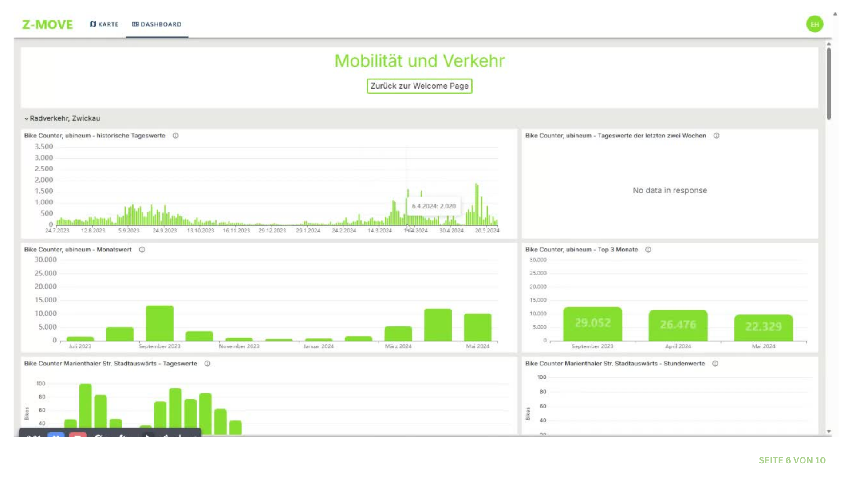Click the April 2024 bar showing 26.476
This screenshot has height=479, width=852.
[678, 326]
